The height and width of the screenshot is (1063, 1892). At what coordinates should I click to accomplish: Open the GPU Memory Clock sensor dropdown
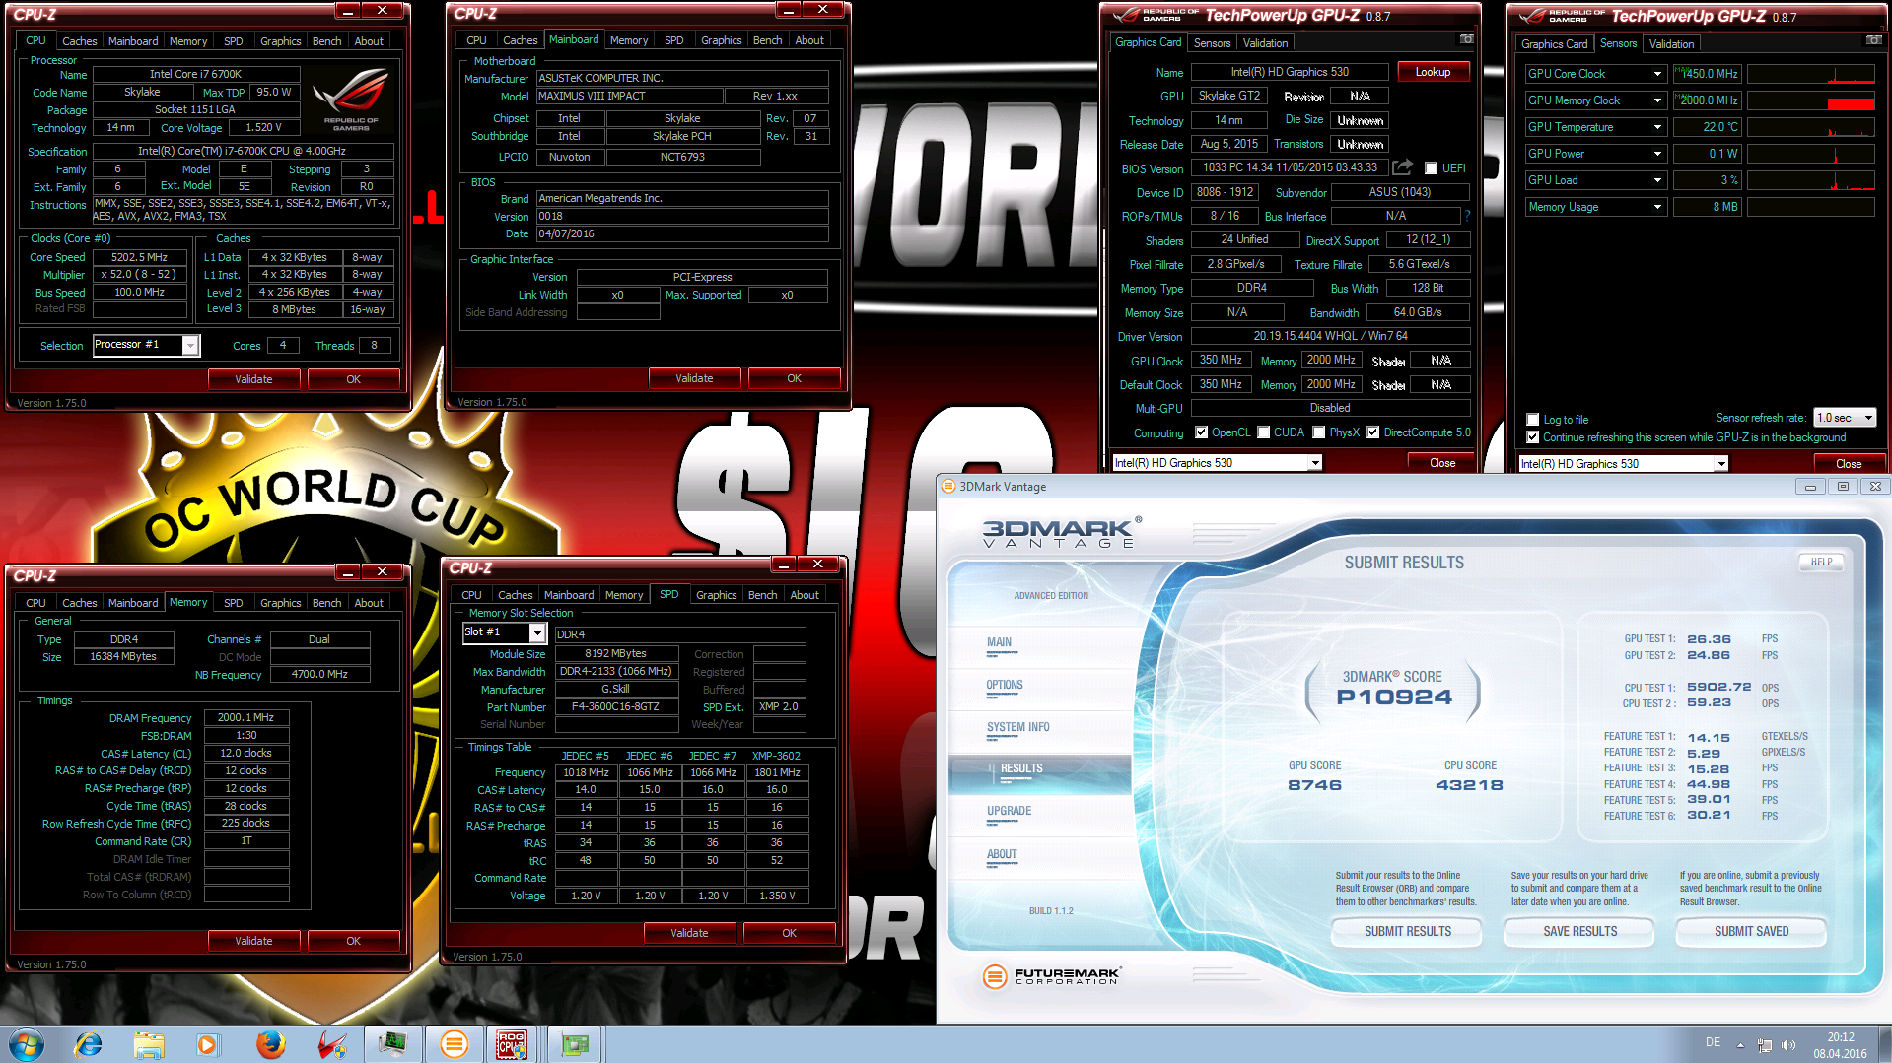[x=1657, y=100]
